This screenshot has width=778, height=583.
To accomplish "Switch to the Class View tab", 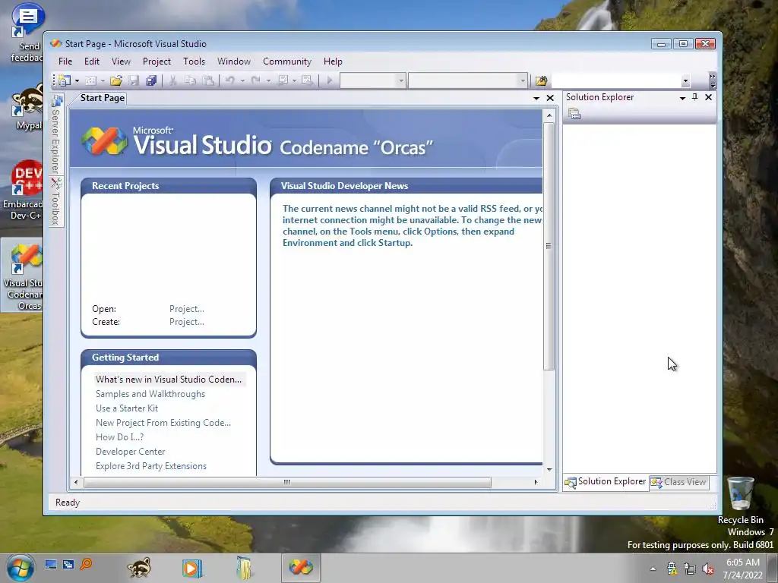I will coord(678,482).
